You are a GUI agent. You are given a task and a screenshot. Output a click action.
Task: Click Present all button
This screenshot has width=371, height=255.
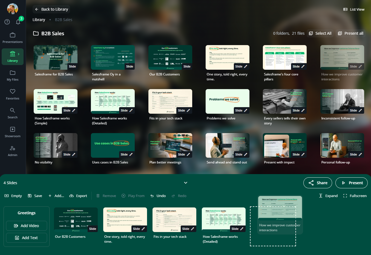pos(350,33)
